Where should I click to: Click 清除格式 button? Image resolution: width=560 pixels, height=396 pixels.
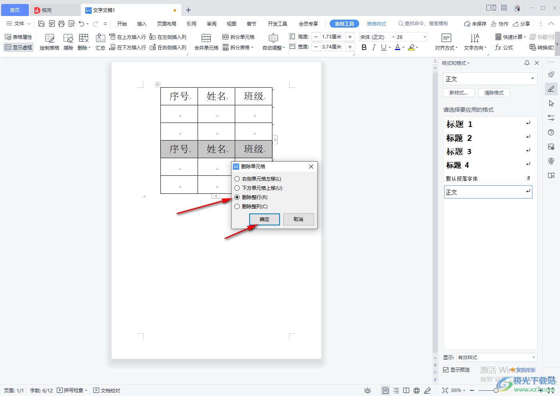point(494,93)
